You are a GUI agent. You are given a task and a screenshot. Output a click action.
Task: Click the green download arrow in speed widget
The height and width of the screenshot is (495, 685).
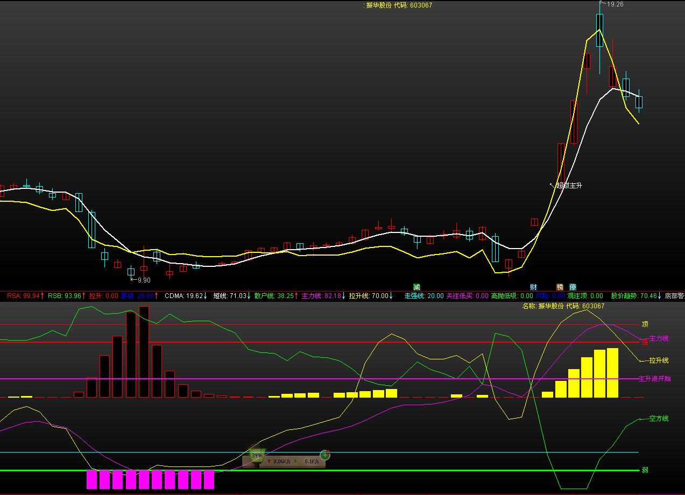pos(295,462)
